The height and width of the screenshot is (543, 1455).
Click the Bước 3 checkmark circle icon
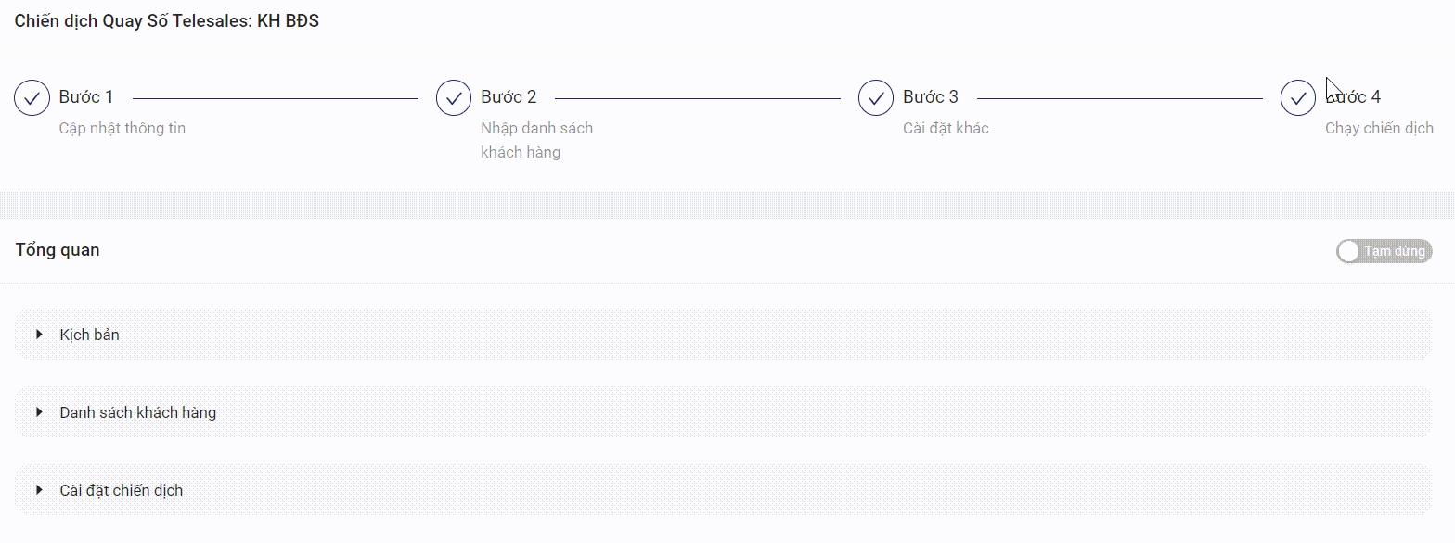pyautogui.click(x=876, y=97)
